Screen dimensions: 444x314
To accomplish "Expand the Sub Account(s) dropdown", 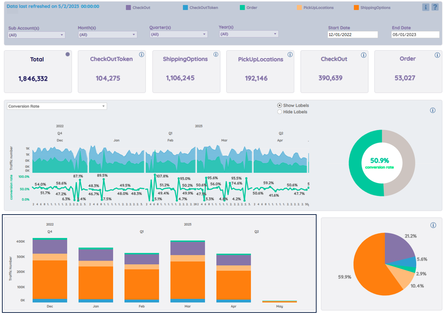I will click(36, 35).
